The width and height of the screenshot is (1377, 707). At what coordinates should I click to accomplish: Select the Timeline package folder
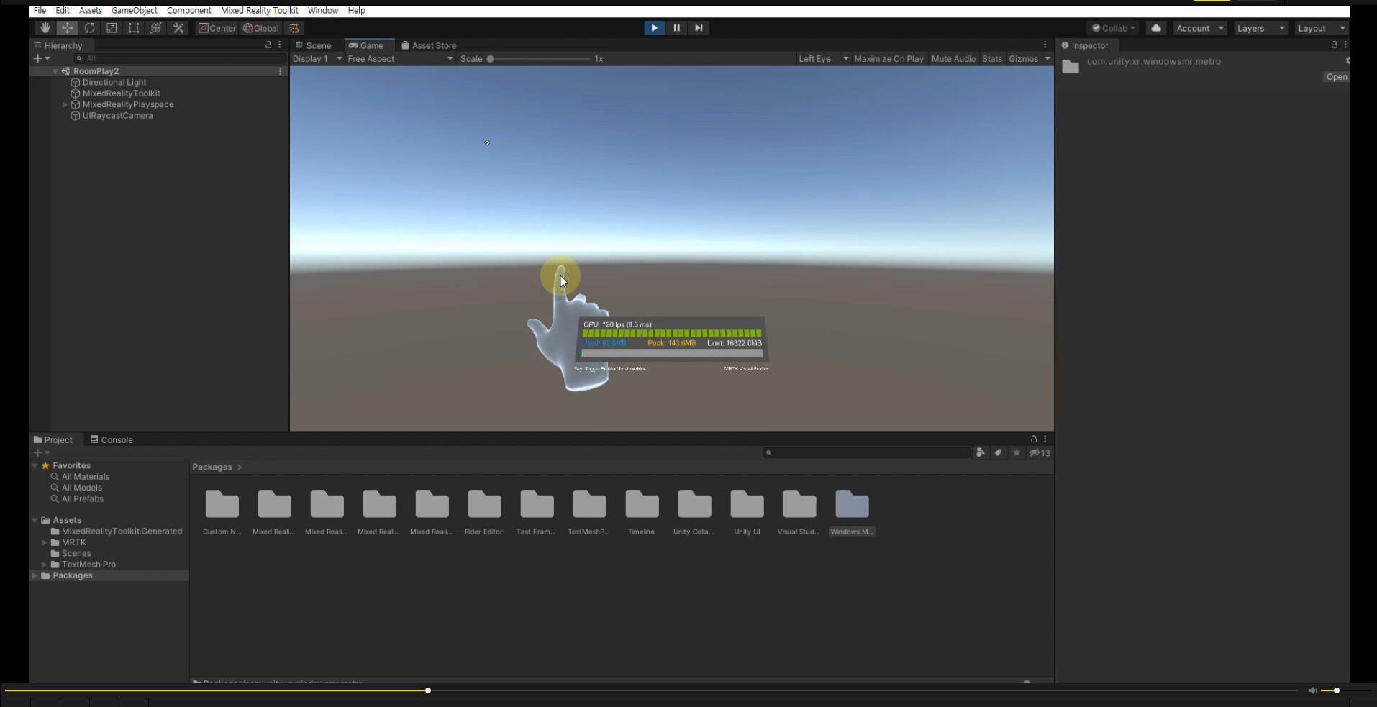[642, 512]
